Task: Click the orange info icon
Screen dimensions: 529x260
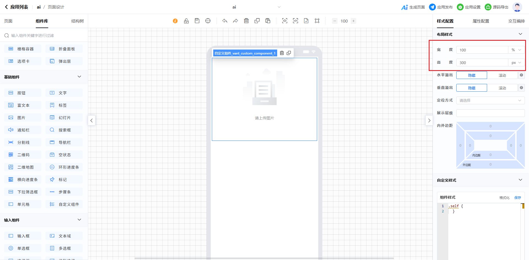Action: [x=175, y=21]
